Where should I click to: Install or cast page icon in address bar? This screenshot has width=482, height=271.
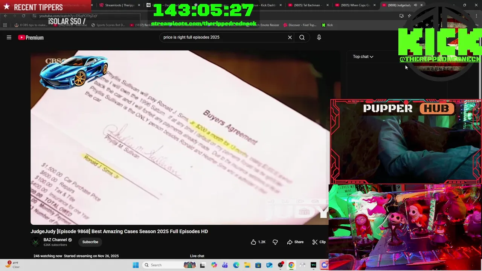401,16
